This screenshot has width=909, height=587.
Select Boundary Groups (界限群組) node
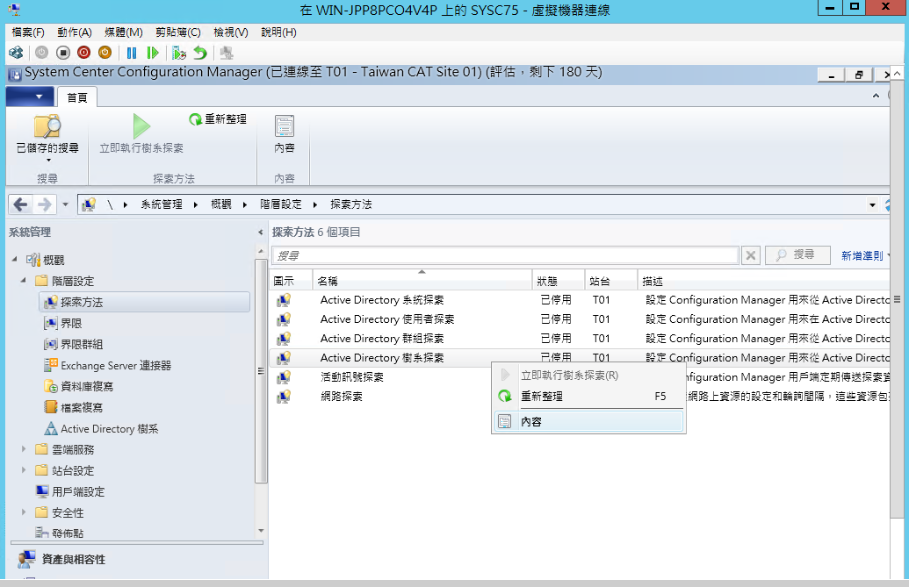74,345
